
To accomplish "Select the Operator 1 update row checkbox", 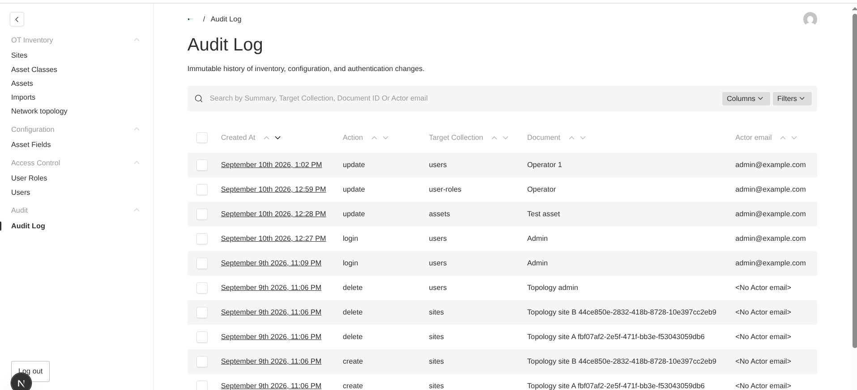I will coord(202,165).
